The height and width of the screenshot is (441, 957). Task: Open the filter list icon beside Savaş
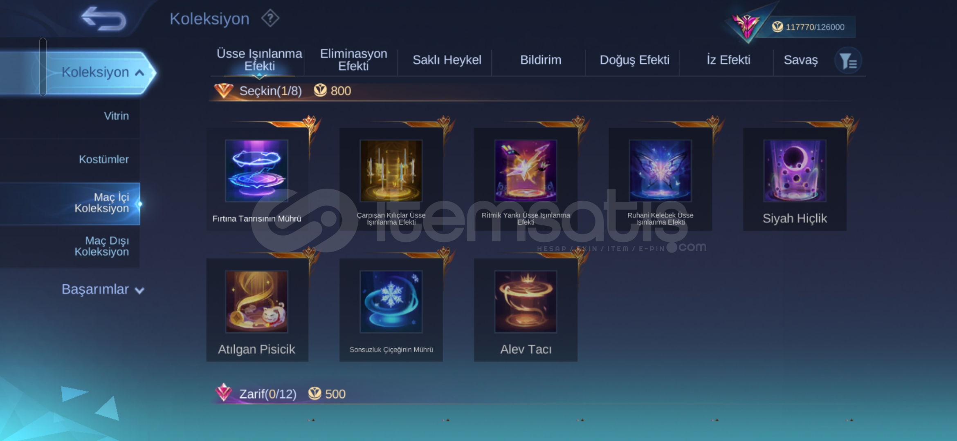pos(848,61)
